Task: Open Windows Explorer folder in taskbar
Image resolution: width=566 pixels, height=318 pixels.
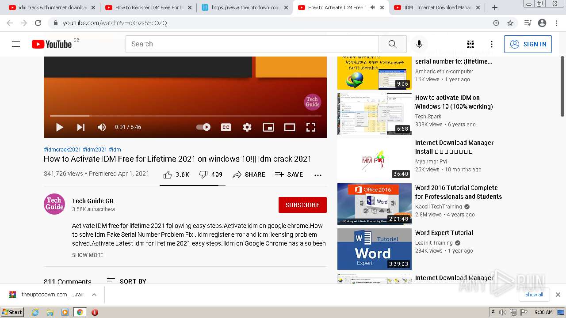Action: point(50,312)
